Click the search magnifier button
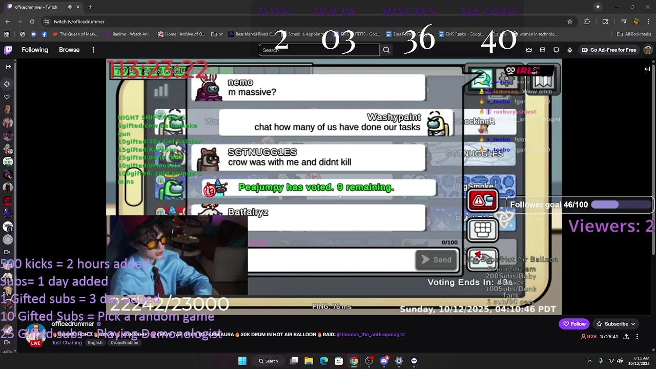 (x=386, y=50)
